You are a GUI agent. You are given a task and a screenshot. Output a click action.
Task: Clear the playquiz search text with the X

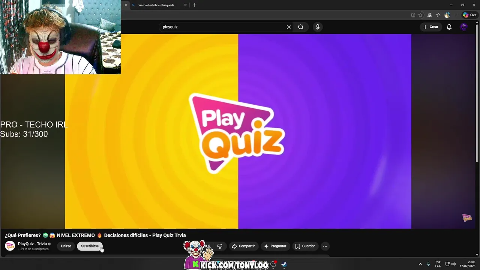(289, 27)
